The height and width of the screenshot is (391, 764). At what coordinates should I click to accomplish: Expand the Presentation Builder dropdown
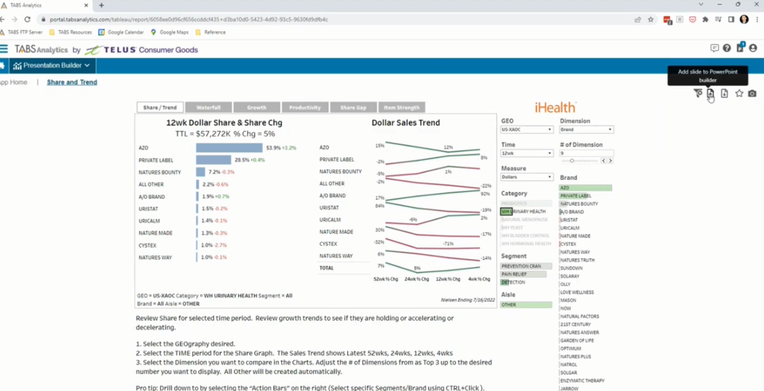click(52, 66)
